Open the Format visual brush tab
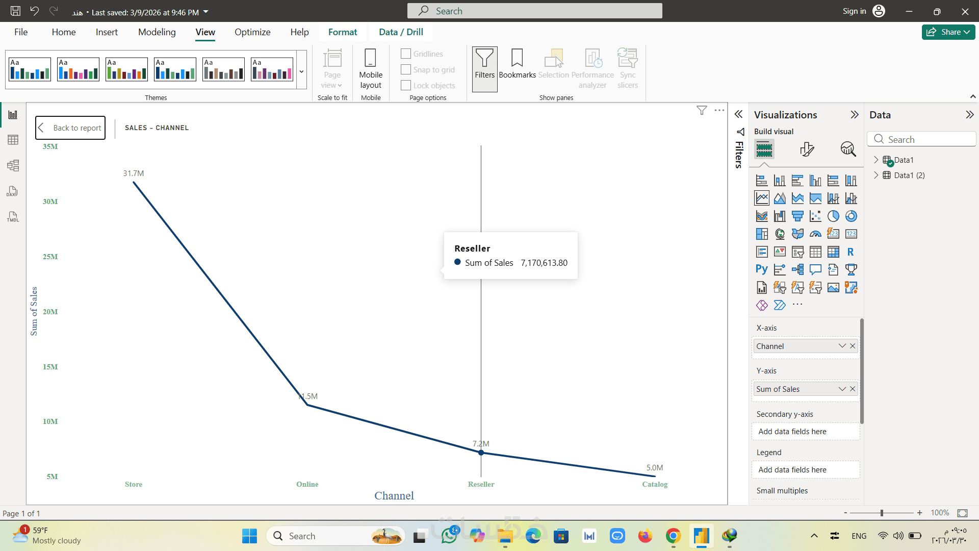979x551 pixels. [807, 149]
